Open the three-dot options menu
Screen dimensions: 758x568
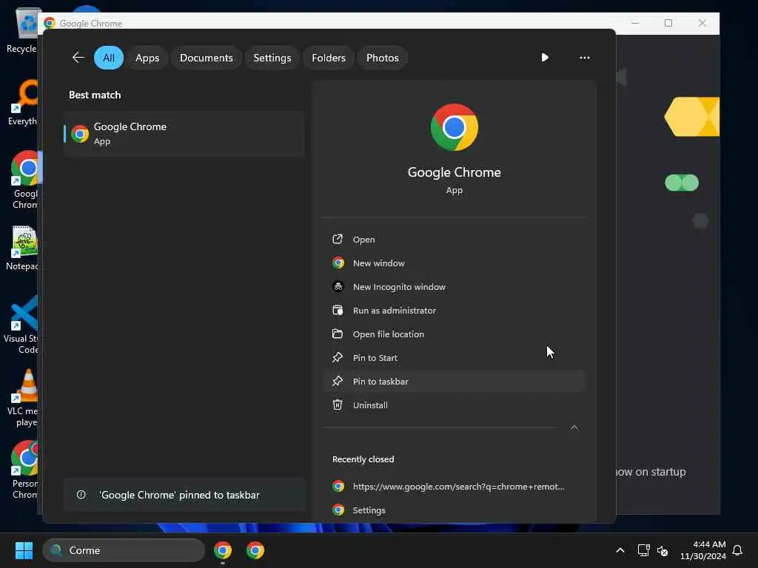click(x=585, y=58)
